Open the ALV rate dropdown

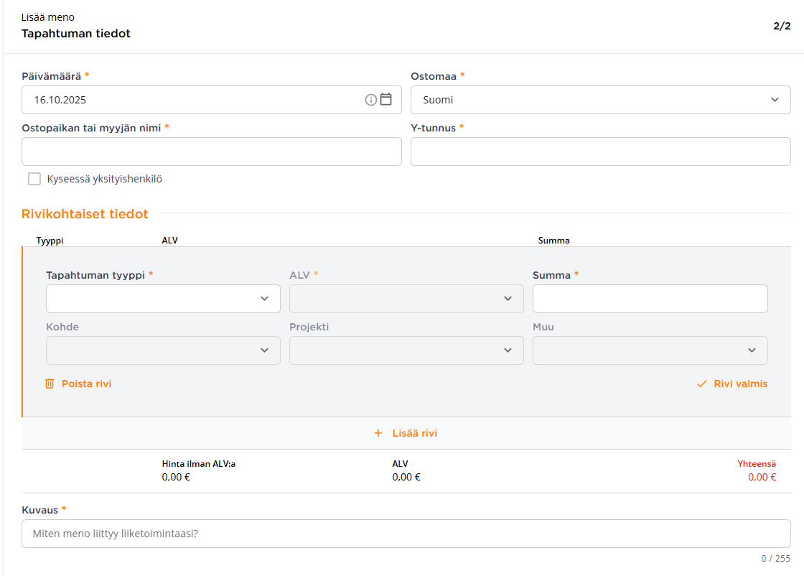point(406,299)
